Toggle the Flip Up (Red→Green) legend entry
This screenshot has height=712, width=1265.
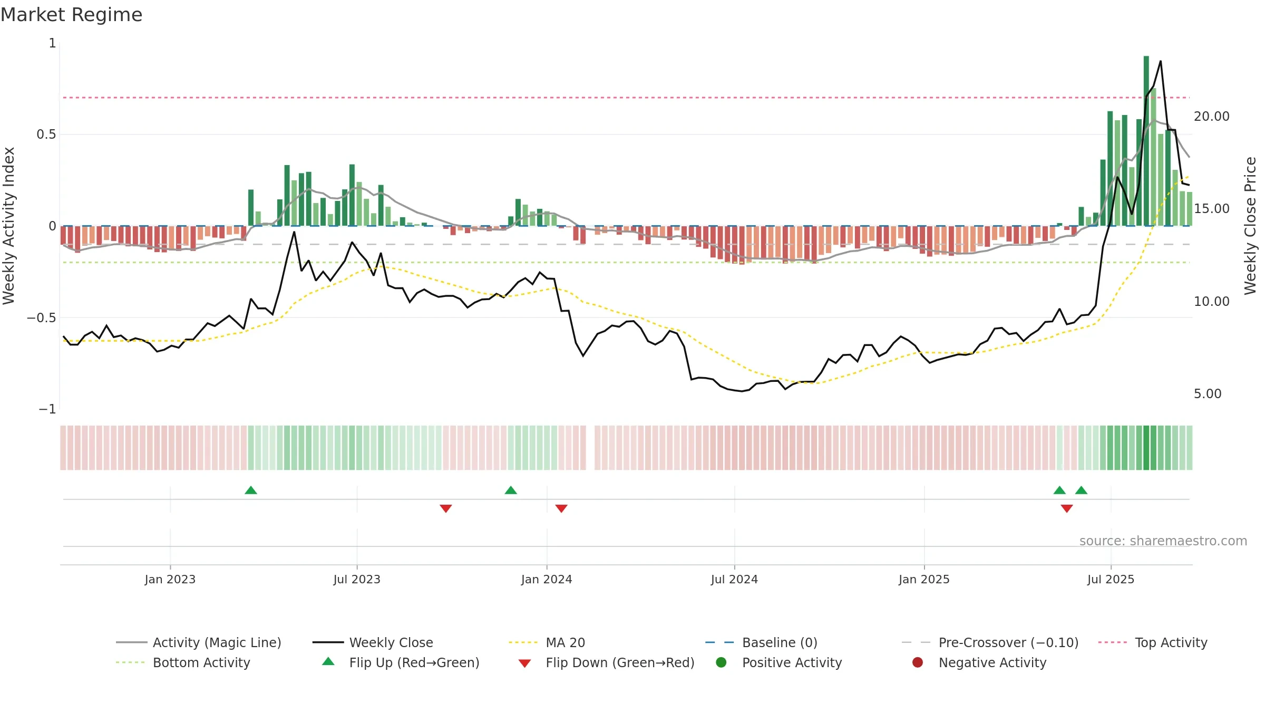click(401, 662)
